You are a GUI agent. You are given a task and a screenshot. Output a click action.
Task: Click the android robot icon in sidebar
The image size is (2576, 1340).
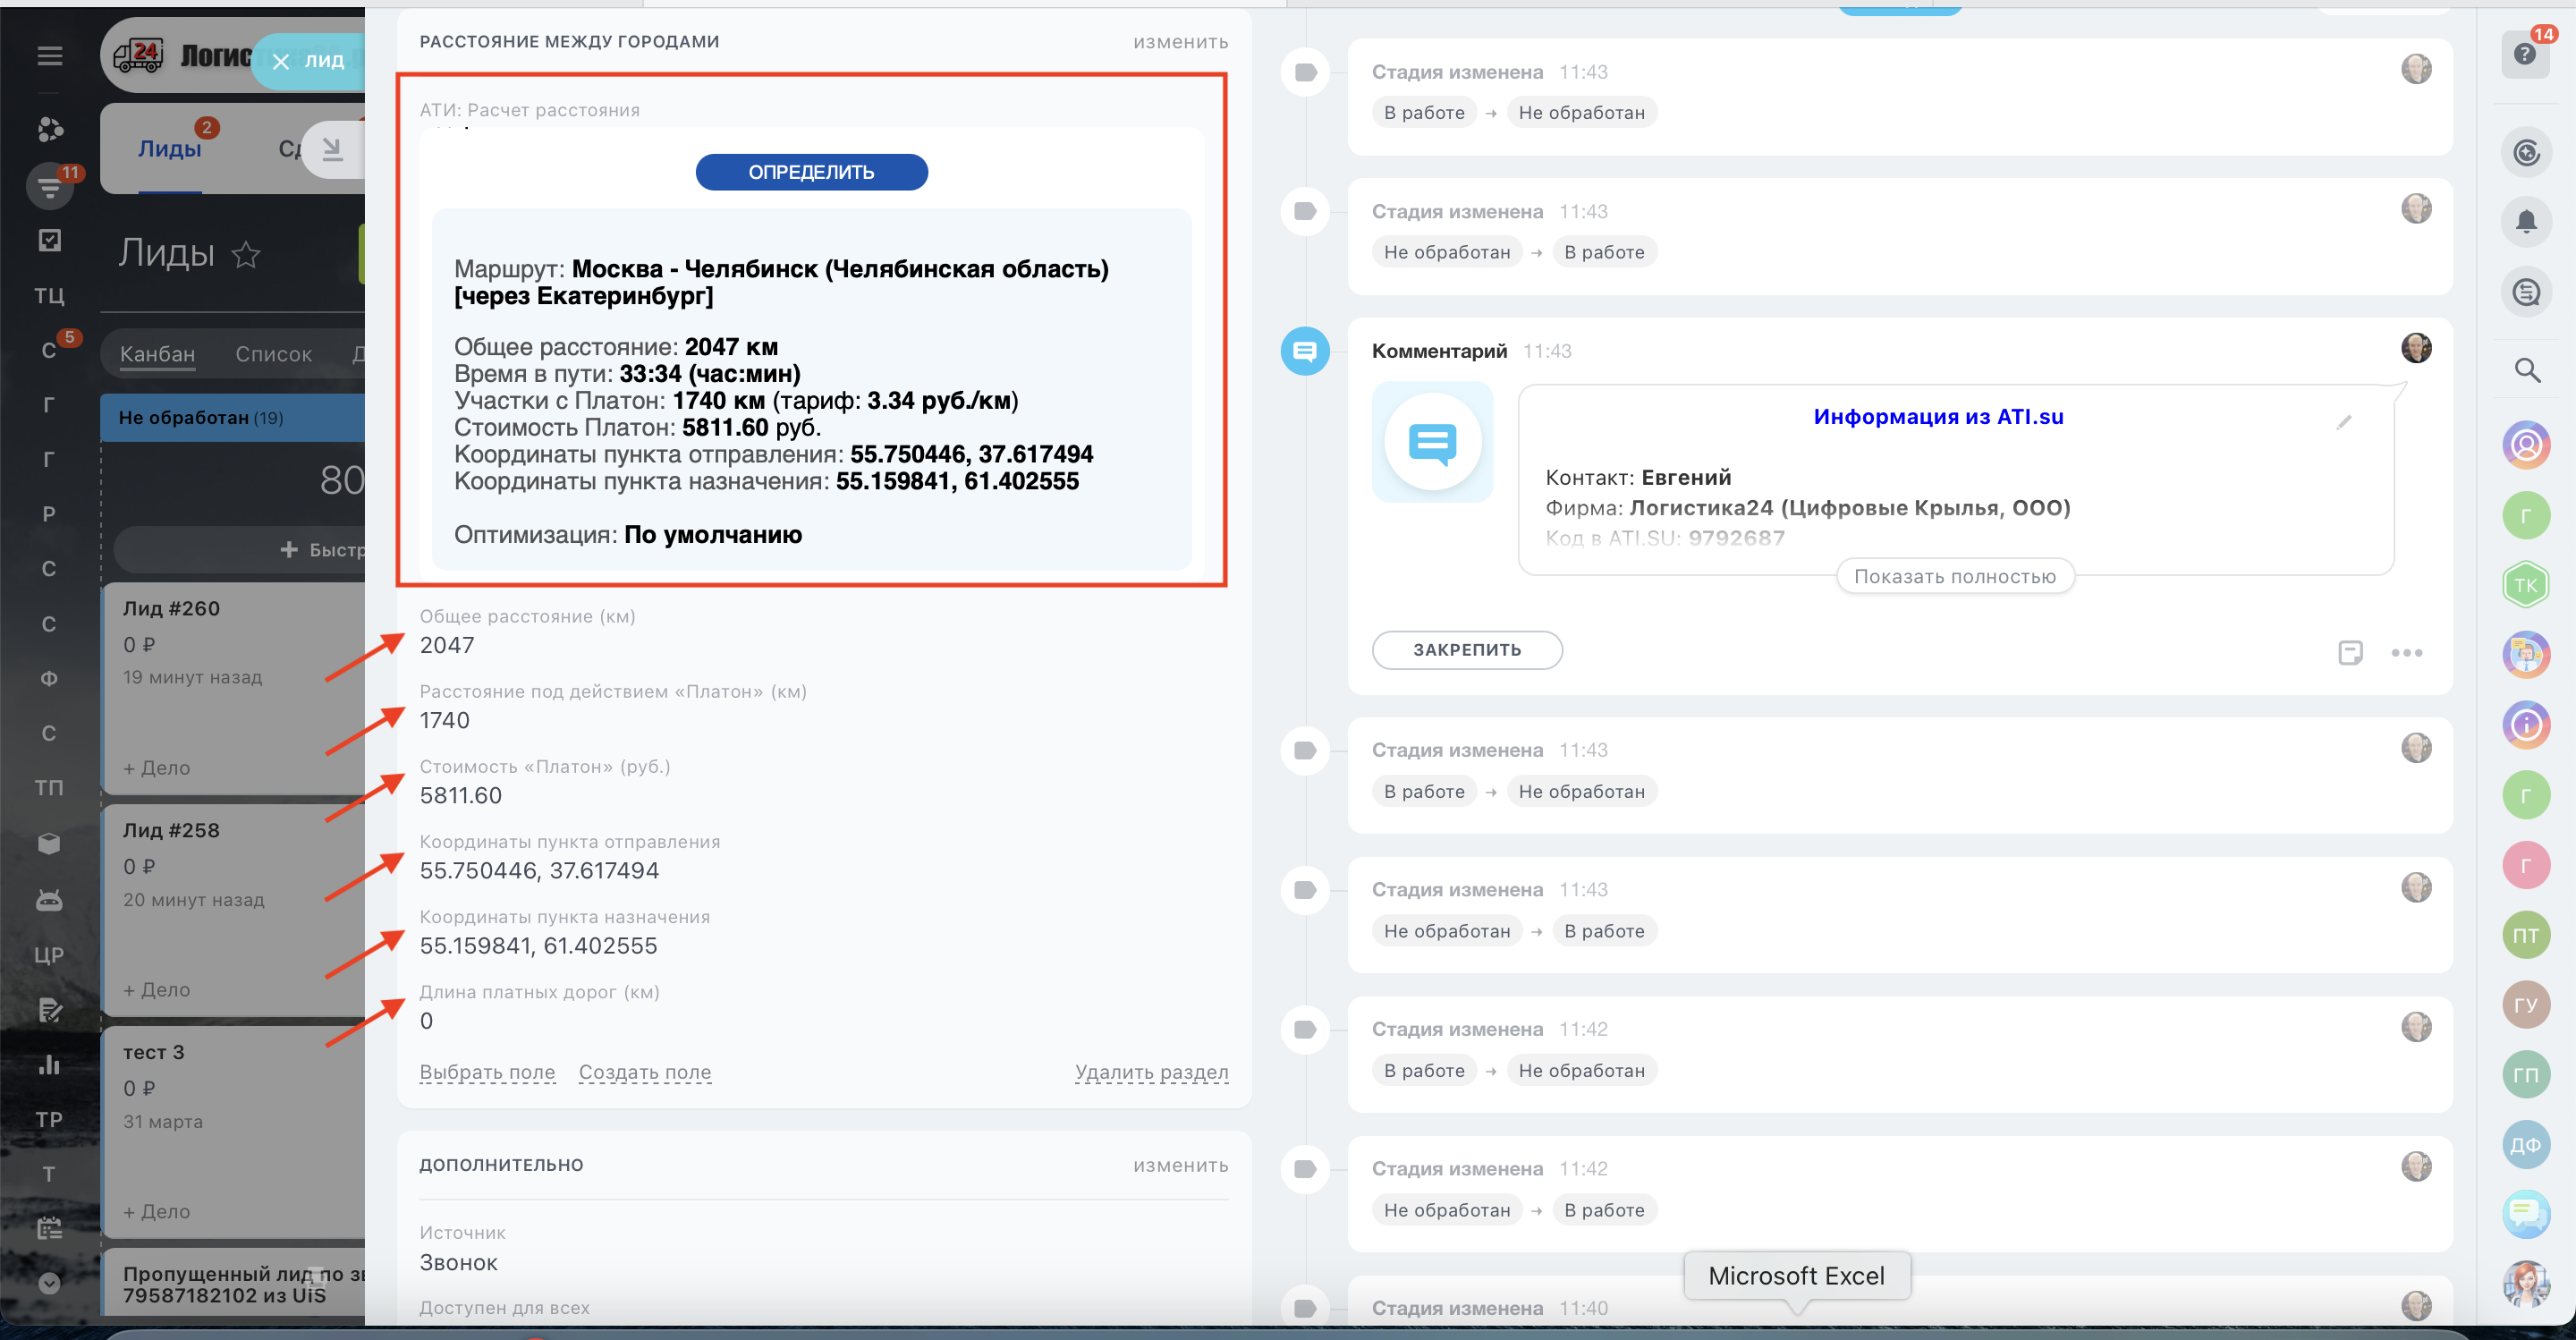point(49,899)
